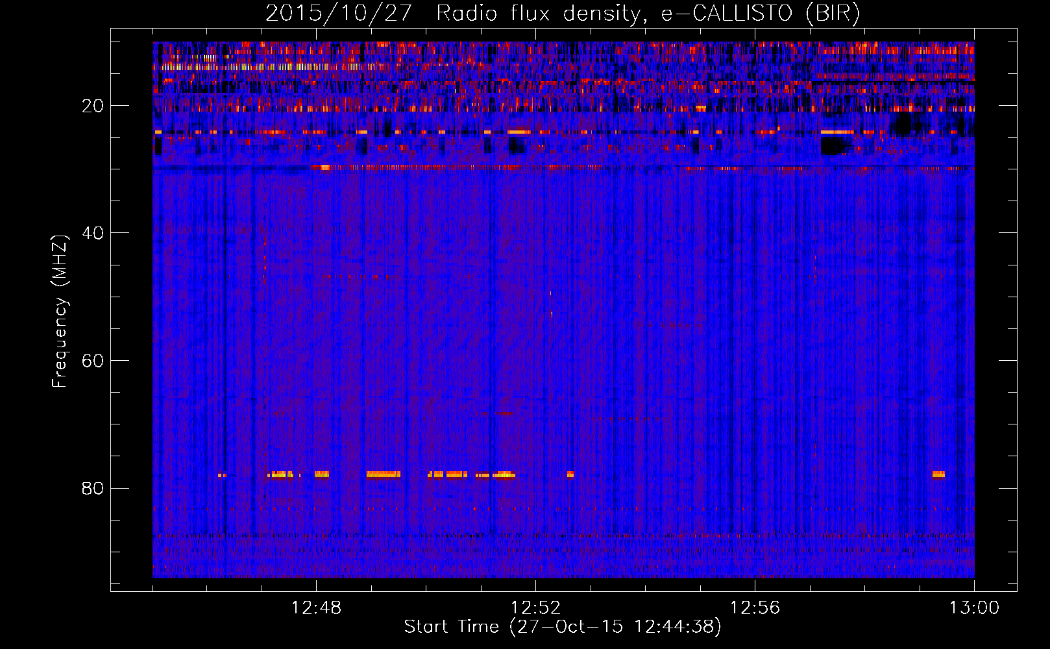Click the frequency tick label '80'
This screenshot has height=649, width=1050.
click(x=93, y=488)
